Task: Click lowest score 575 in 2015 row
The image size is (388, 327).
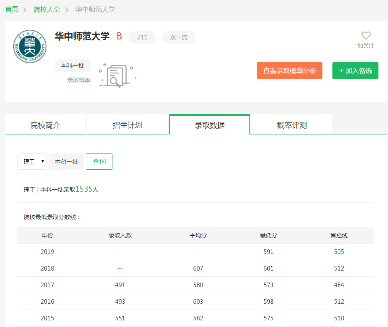Action: point(268,318)
